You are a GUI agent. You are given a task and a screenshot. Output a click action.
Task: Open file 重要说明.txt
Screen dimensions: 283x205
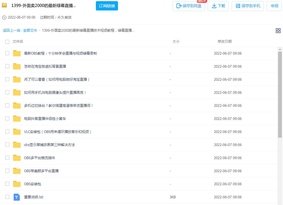pos(34,197)
